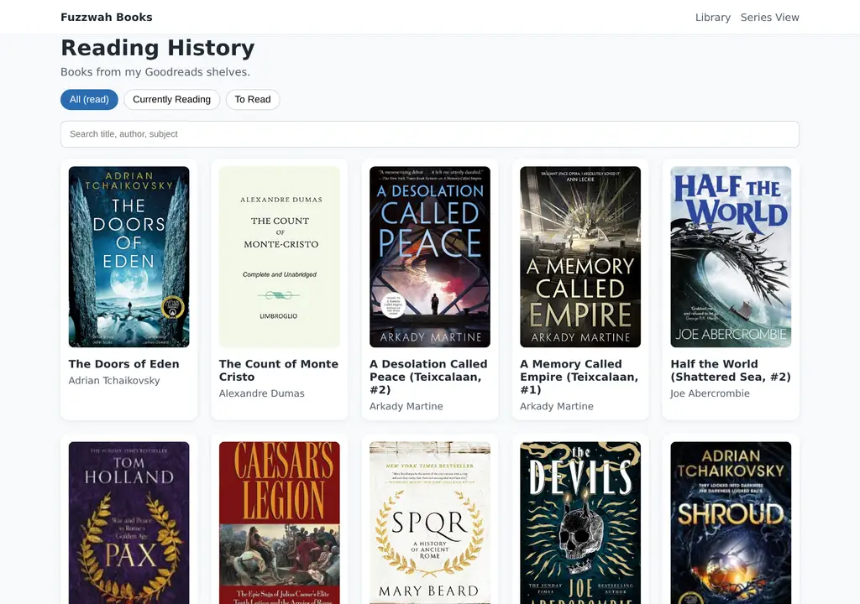Open the Half the World cover
Screen dimensions: 860x604
pos(731,257)
